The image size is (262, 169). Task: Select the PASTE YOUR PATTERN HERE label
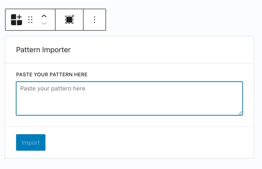coord(52,75)
